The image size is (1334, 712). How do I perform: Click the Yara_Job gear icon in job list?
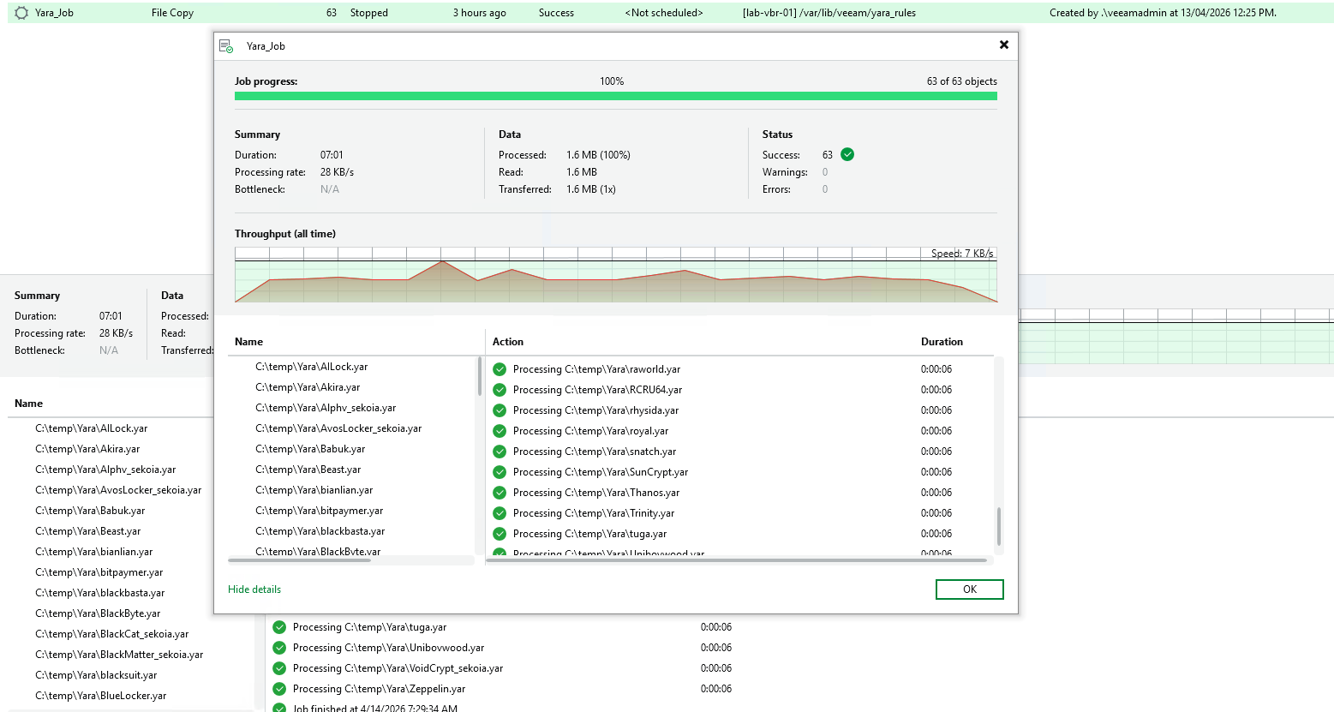tap(21, 13)
